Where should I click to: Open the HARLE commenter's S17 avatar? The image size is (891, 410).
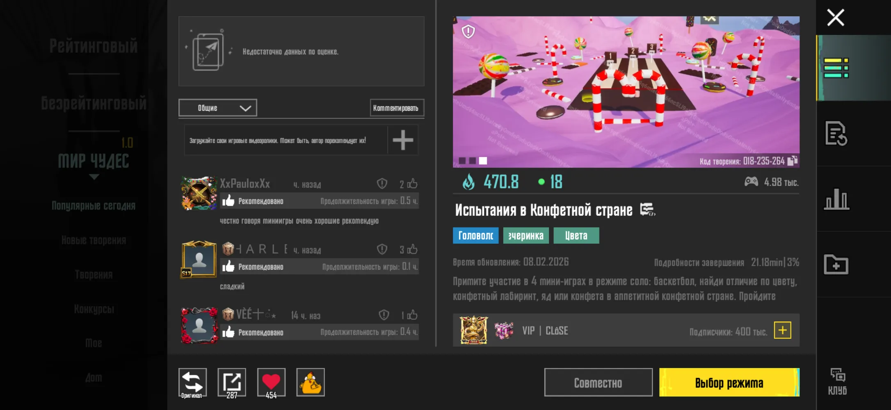199,259
